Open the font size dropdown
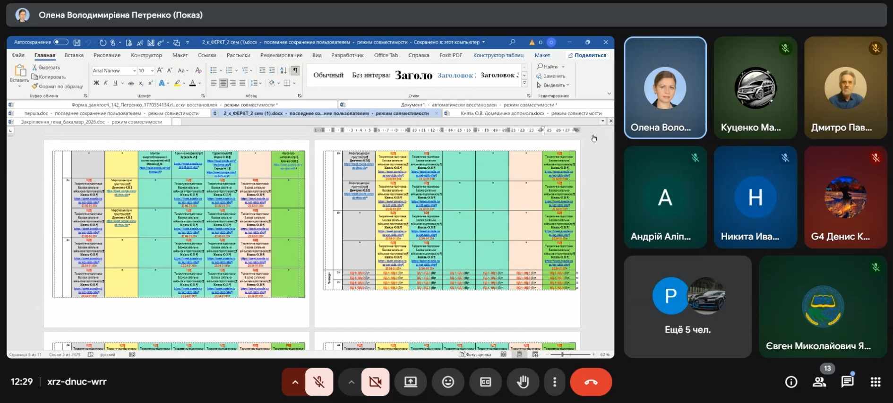This screenshot has width=893, height=403. click(152, 71)
